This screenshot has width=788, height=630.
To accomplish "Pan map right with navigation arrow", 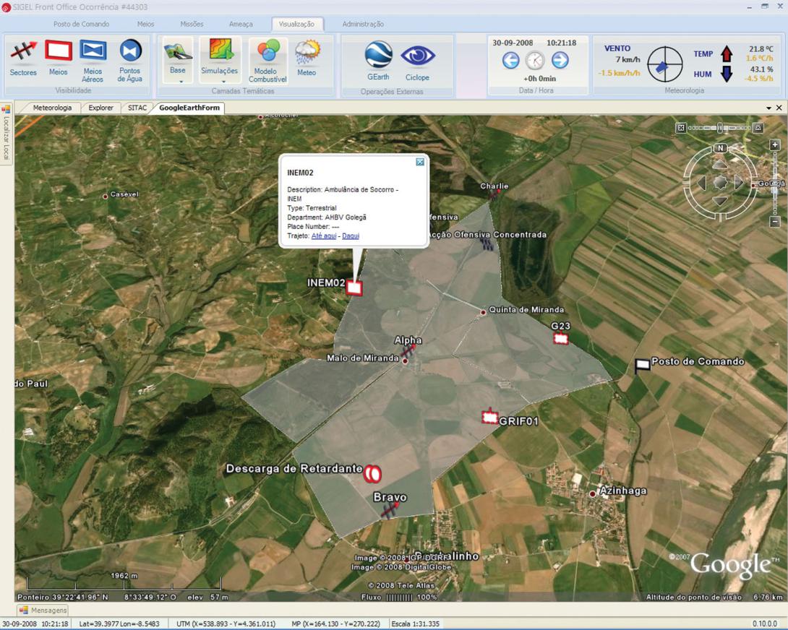I will pos(740,182).
